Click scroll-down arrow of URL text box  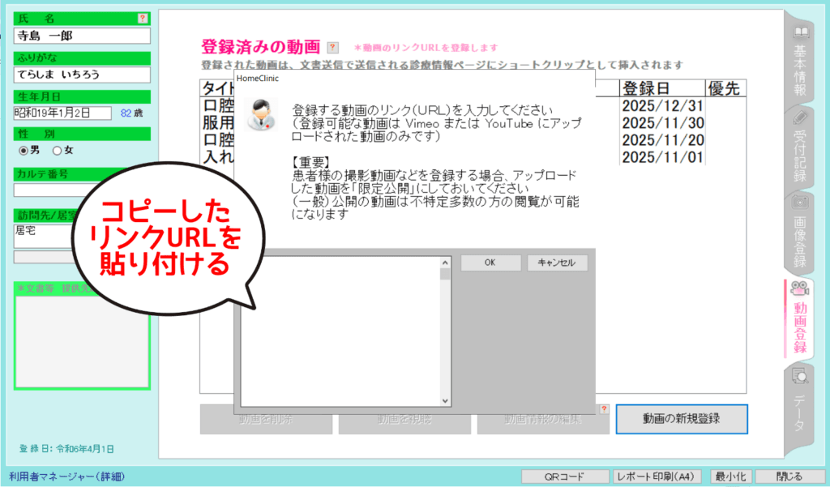click(x=445, y=400)
